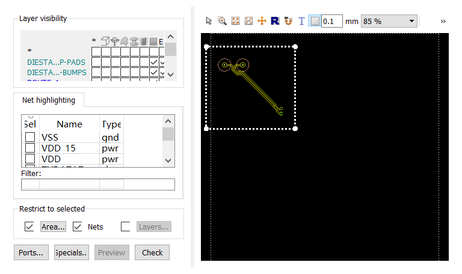Viewport: 462px width, 274px height.
Task: Click net list scrollbar up arrow
Action: [168, 121]
